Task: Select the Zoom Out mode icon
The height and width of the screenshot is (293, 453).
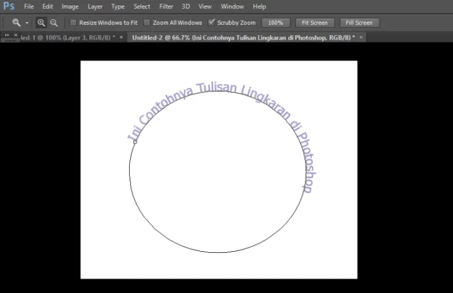Action: [x=54, y=22]
